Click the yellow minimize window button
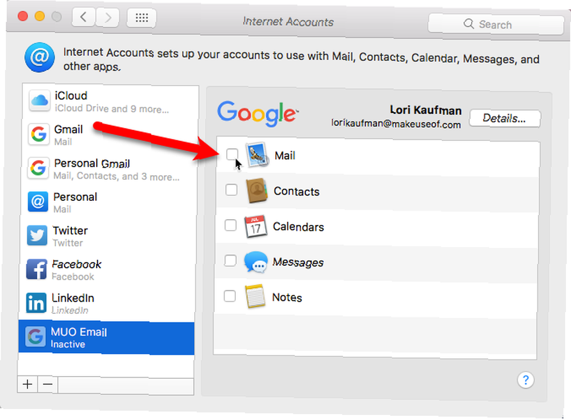This screenshot has width=571, height=420. click(40, 16)
